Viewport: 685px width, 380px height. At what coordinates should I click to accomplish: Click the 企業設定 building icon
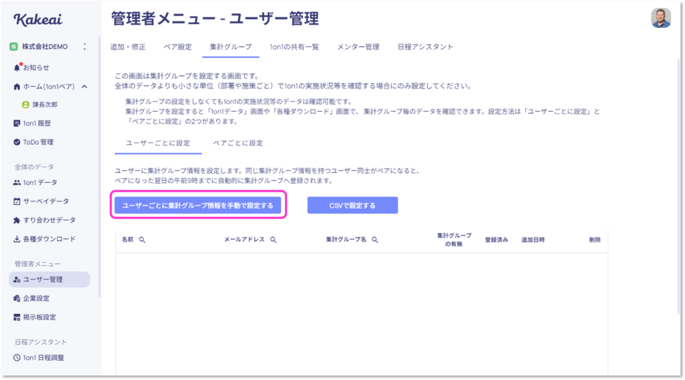point(17,298)
